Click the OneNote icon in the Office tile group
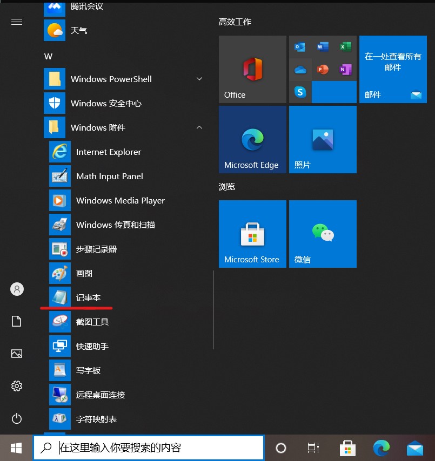 (x=345, y=70)
